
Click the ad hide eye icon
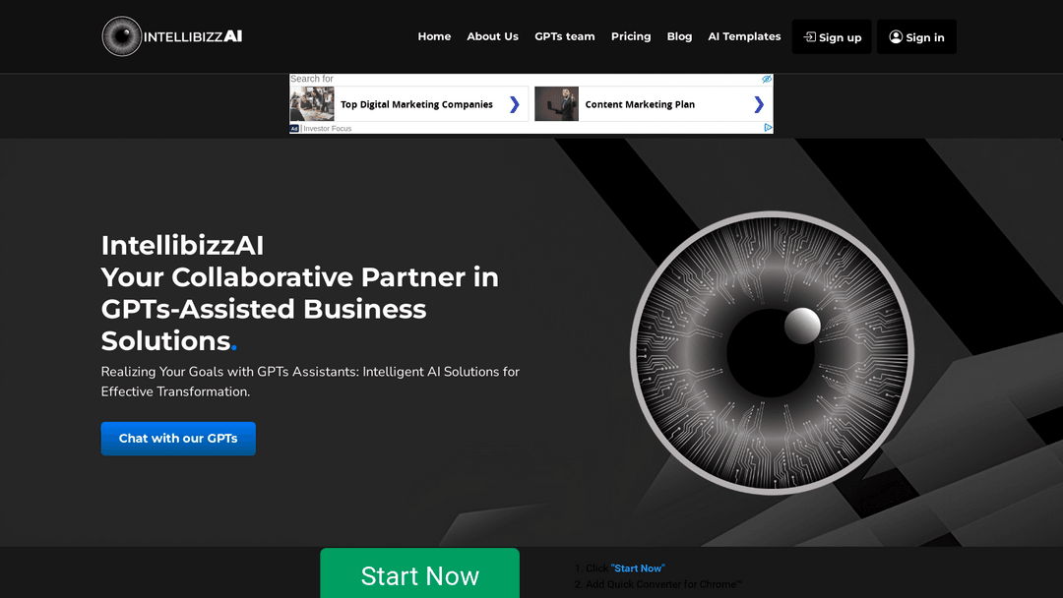[x=767, y=80]
